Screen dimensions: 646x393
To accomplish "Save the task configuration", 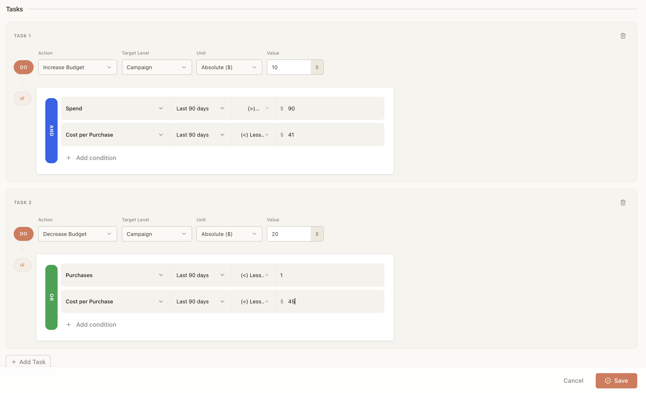I will tap(616, 380).
